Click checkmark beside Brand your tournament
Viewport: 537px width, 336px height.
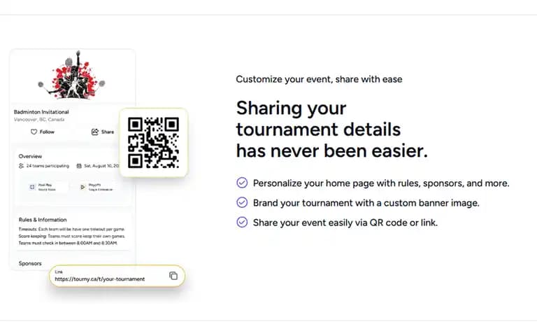coord(242,202)
